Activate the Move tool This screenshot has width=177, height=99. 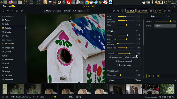(x=47, y=11)
